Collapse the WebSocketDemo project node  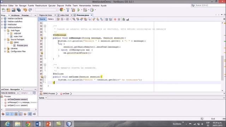pyautogui.click(x=2, y=28)
